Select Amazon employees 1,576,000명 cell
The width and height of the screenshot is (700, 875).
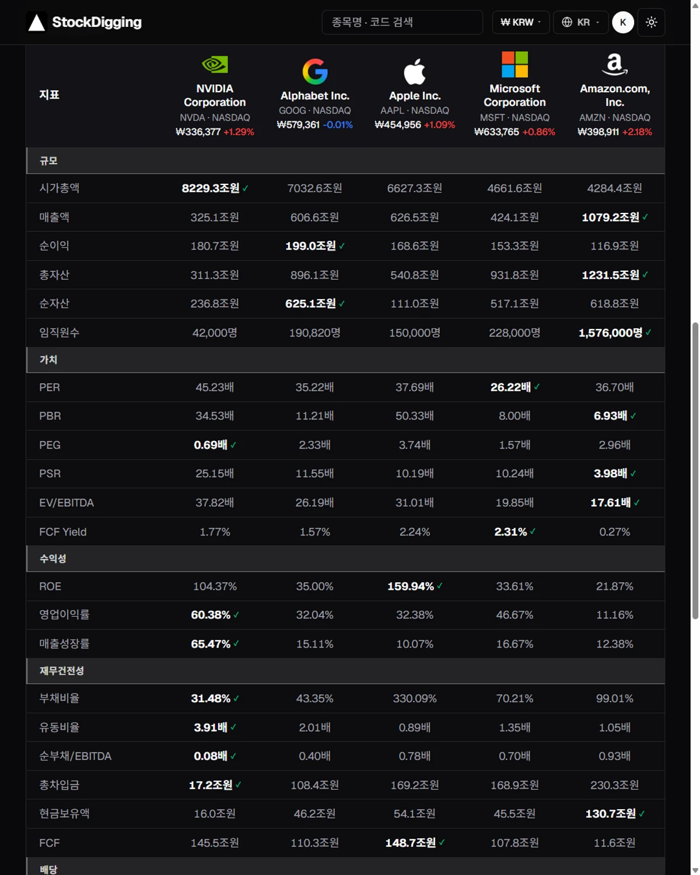pos(615,332)
